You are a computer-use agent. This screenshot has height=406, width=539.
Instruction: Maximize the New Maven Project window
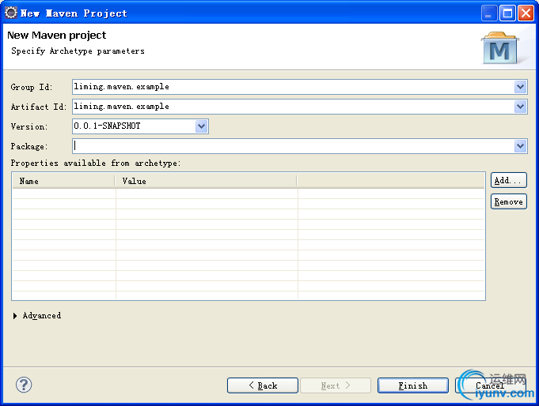507,13
